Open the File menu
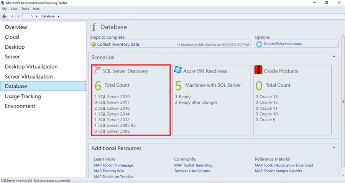The image size is (345, 183). point(4,9)
